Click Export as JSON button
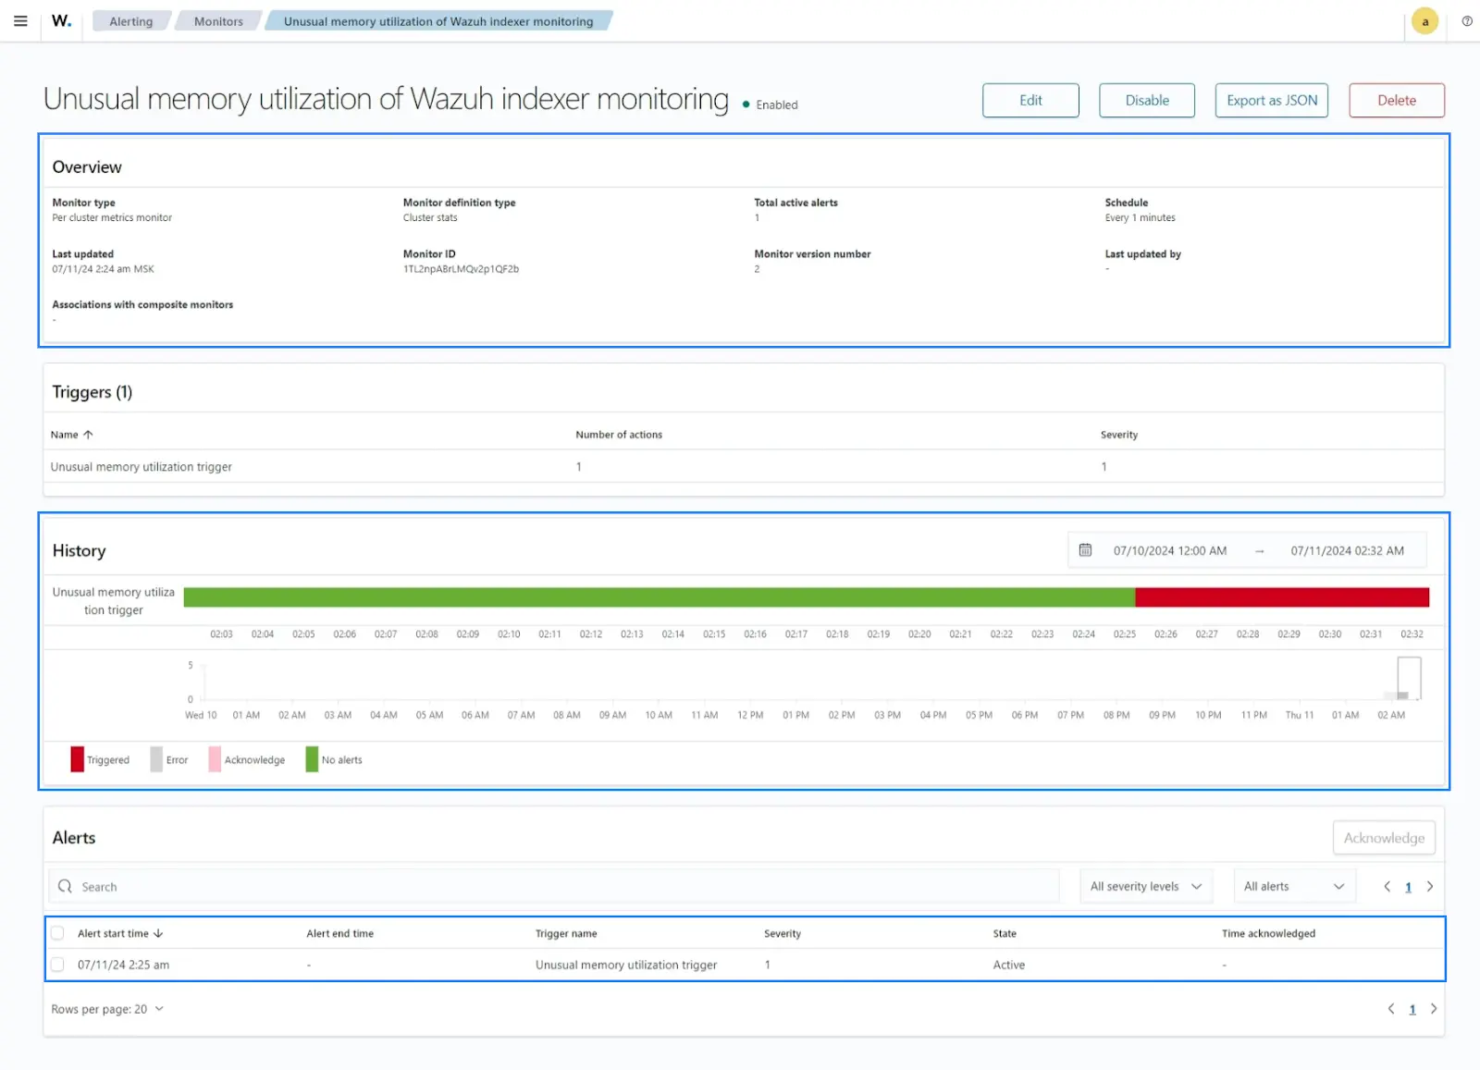This screenshot has height=1070, width=1480. point(1272,100)
